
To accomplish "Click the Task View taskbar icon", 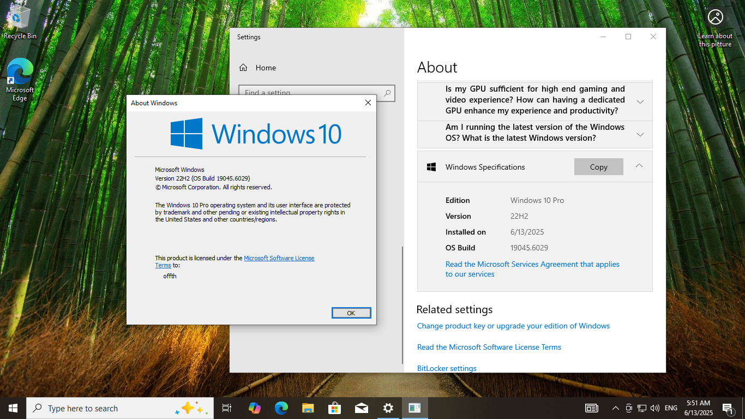I will point(227,408).
